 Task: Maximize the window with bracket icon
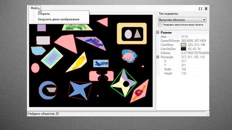pyautogui.click(x=200, y=9)
